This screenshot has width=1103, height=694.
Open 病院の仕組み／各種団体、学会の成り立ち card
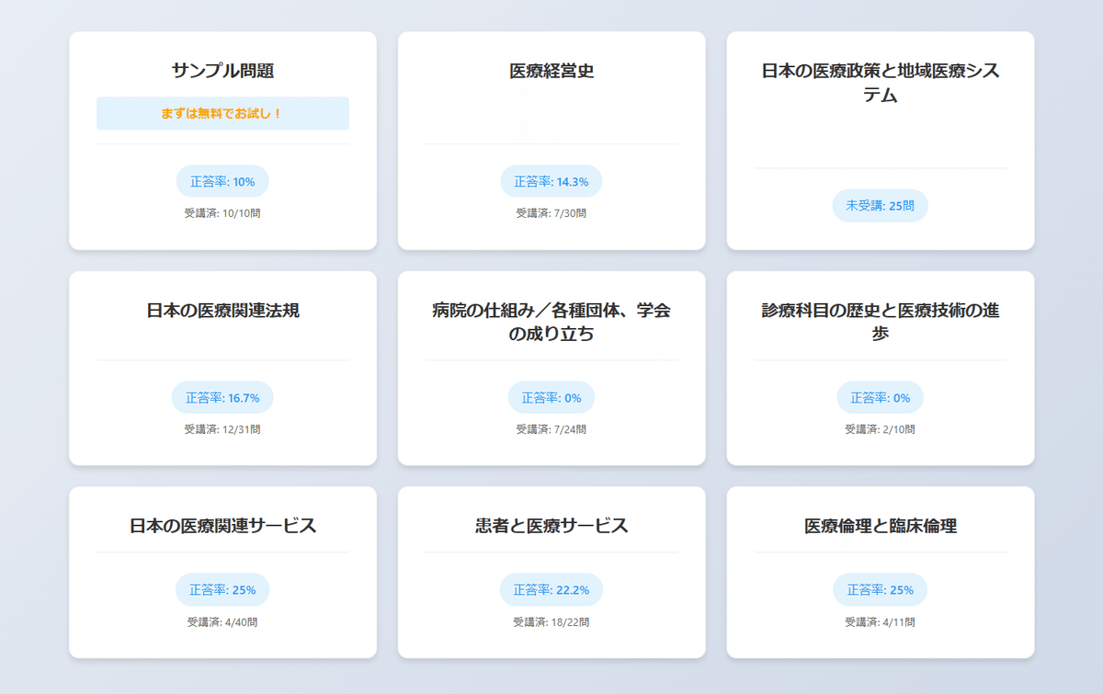[551, 368]
